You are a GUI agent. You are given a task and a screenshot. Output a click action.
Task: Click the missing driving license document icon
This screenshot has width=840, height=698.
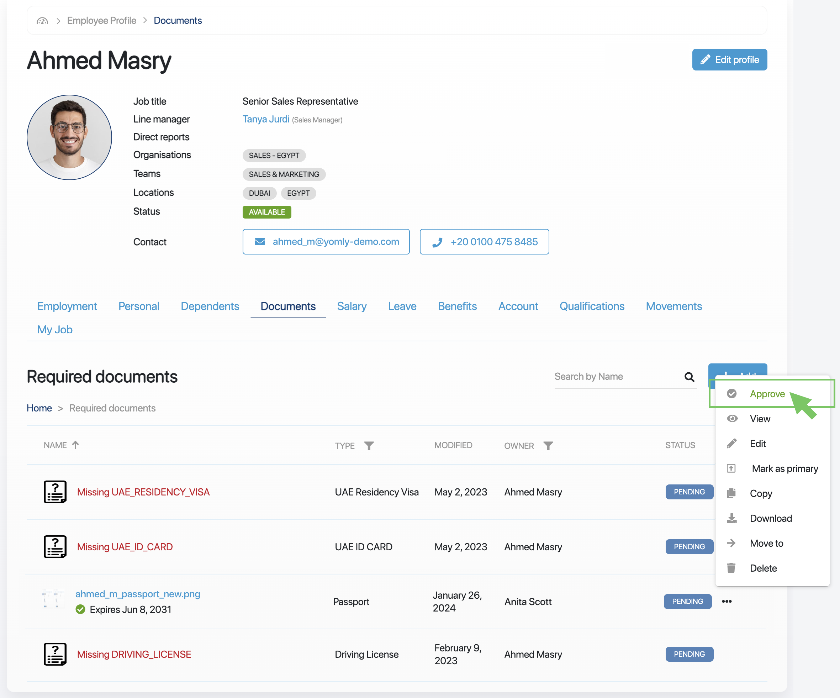tap(55, 654)
